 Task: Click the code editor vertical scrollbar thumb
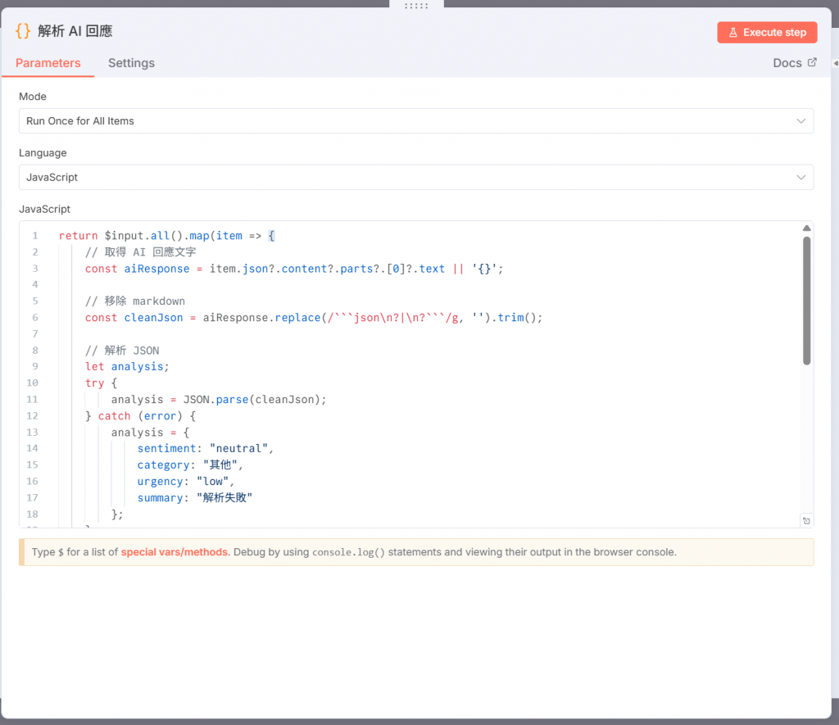pos(806,301)
